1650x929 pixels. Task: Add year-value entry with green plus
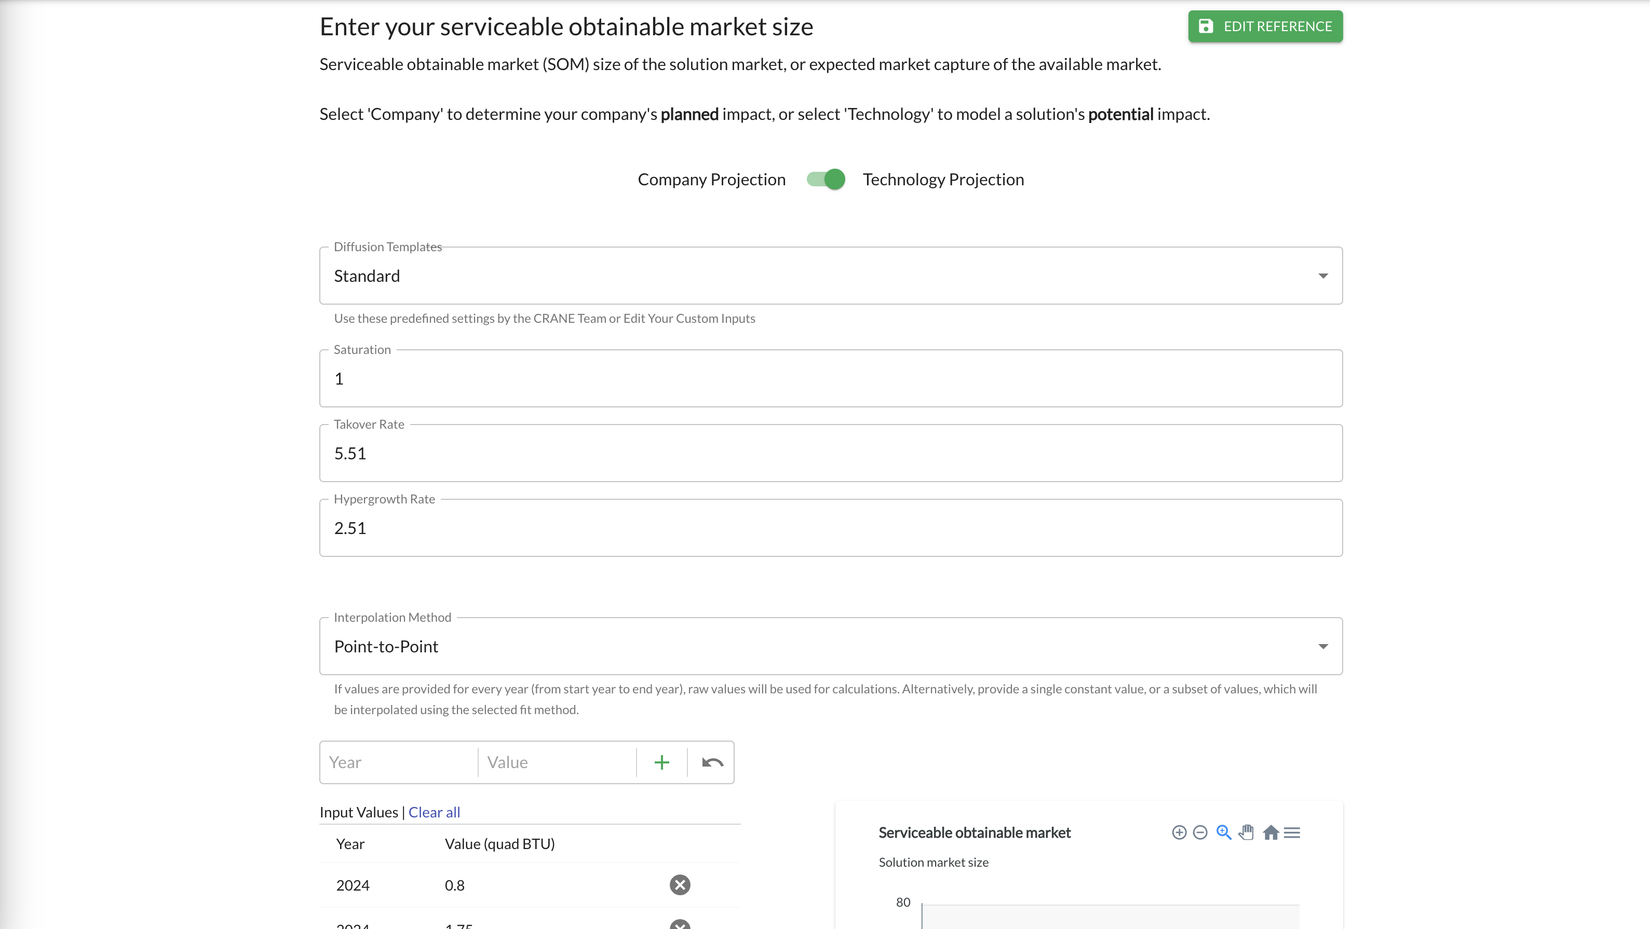[661, 762]
